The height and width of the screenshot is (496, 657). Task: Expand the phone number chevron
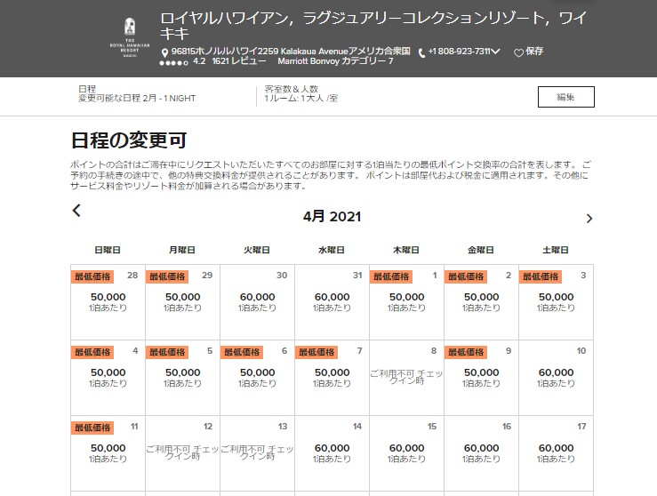tap(496, 52)
